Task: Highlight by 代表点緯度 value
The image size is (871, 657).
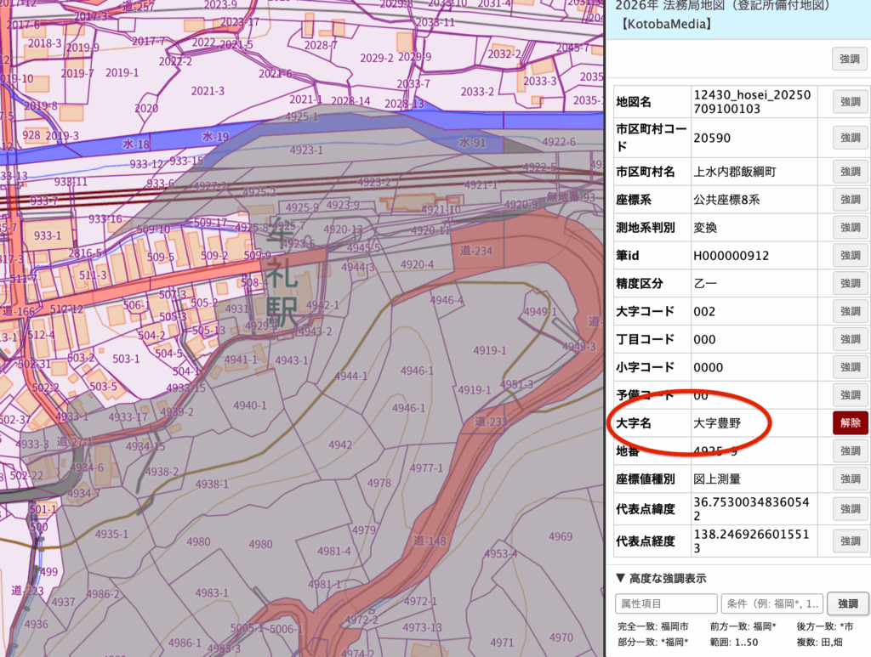Action: [x=850, y=508]
